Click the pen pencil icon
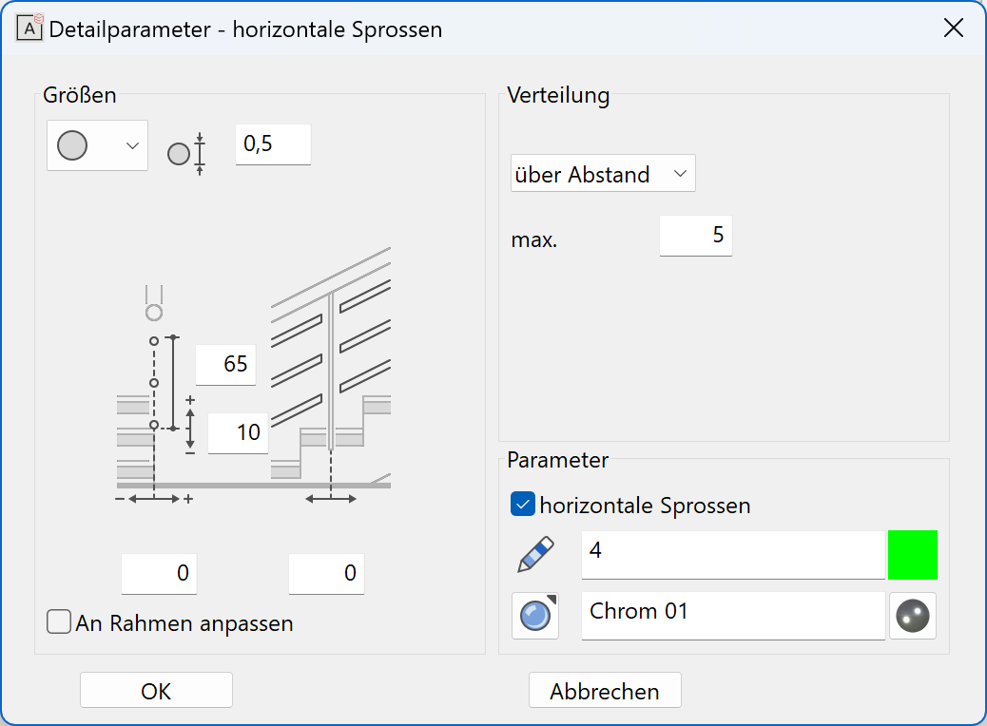Image resolution: width=987 pixels, height=726 pixels. [535, 554]
